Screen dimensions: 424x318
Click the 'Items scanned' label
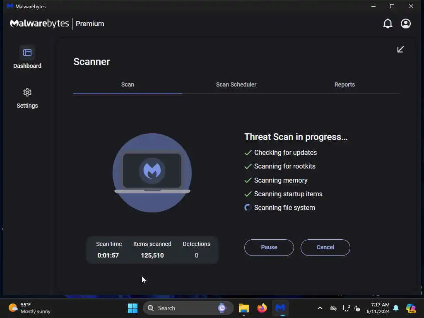pos(152,244)
